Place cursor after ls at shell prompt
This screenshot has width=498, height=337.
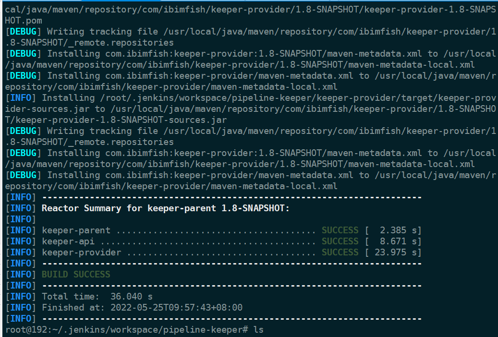pos(264,330)
